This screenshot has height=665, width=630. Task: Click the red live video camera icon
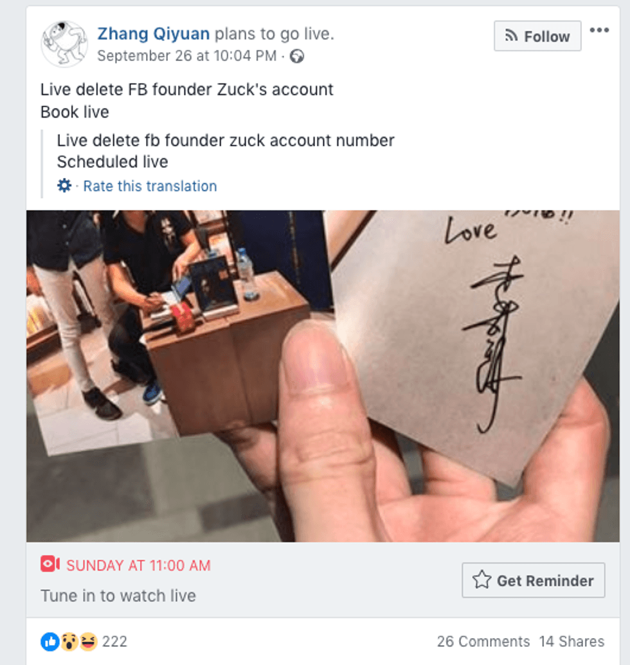click(x=50, y=564)
